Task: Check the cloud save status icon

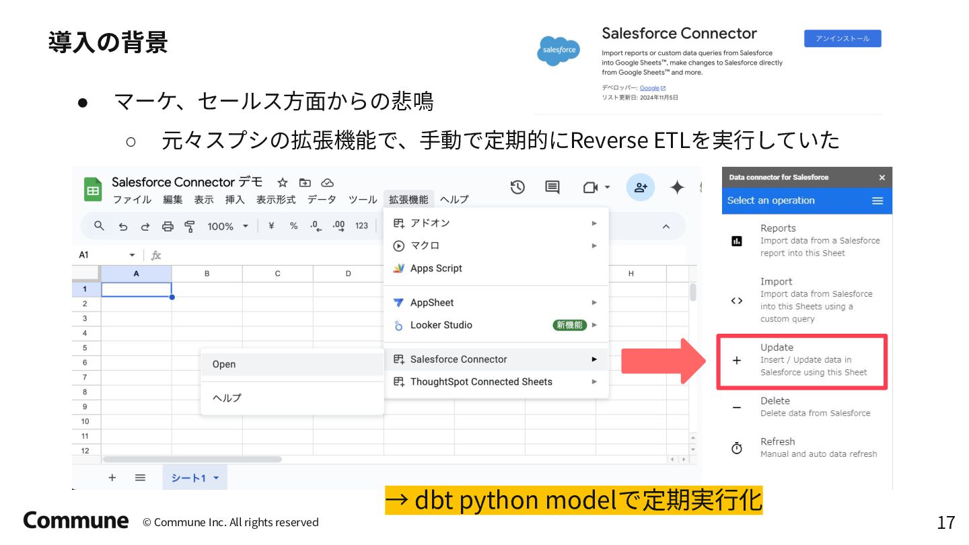Action: point(327,182)
